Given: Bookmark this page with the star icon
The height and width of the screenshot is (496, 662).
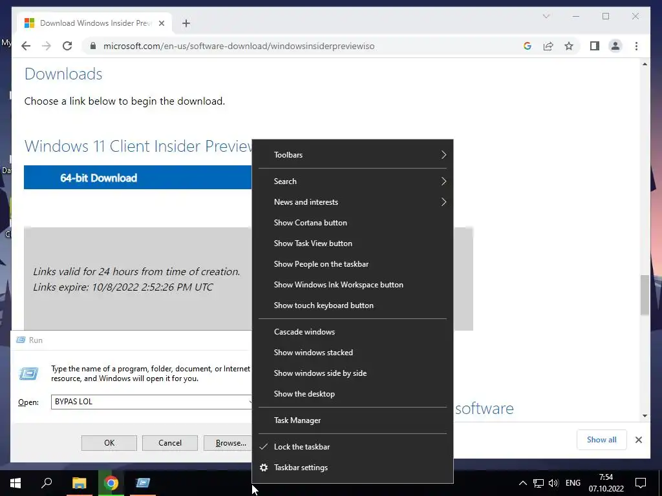Looking at the screenshot, I should click(569, 46).
